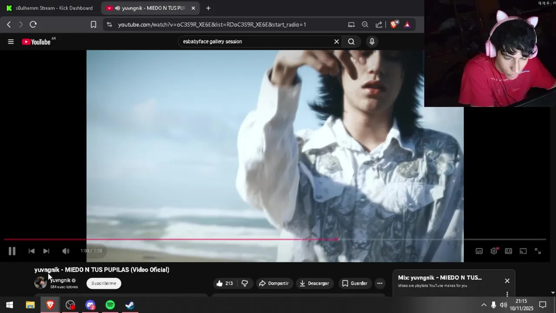Image resolution: width=556 pixels, height=313 pixels.
Task: Open Brave Shields lion icon
Action: pos(394,24)
